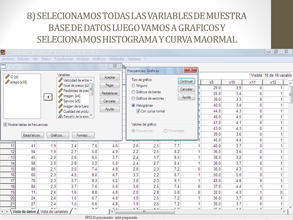
Task: Click Ayuda in the Gráficos dialog
Action: pyautogui.click(x=186, y=97)
